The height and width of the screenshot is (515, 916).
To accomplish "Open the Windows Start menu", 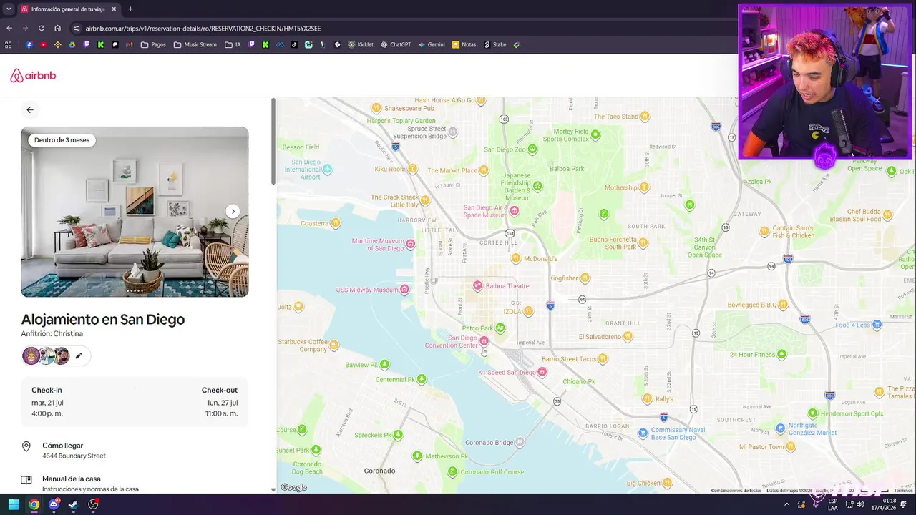I will [x=14, y=504].
